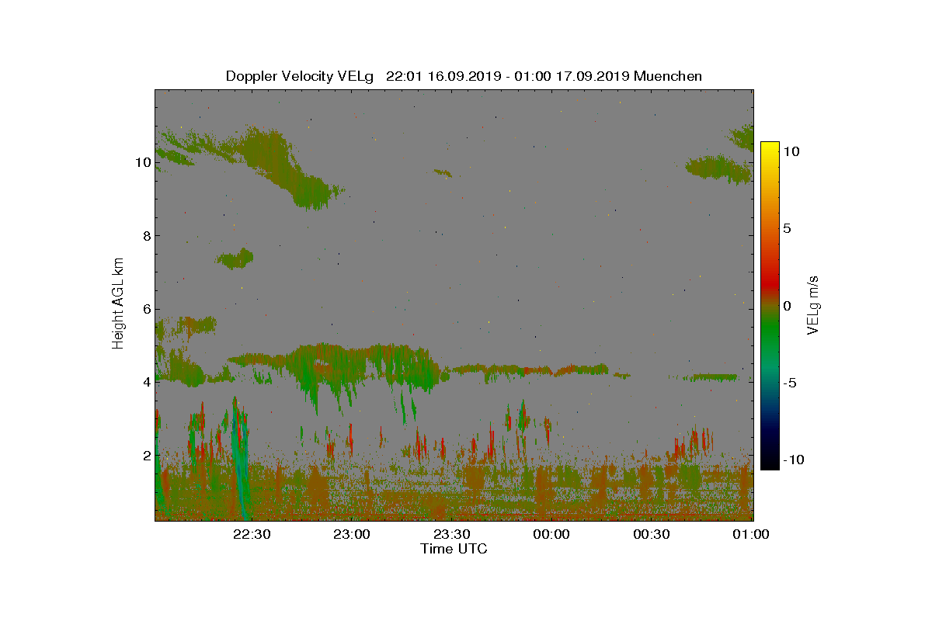932x621 pixels.
Task: Click the colorbar tick label 10
Action: click(x=791, y=151)
